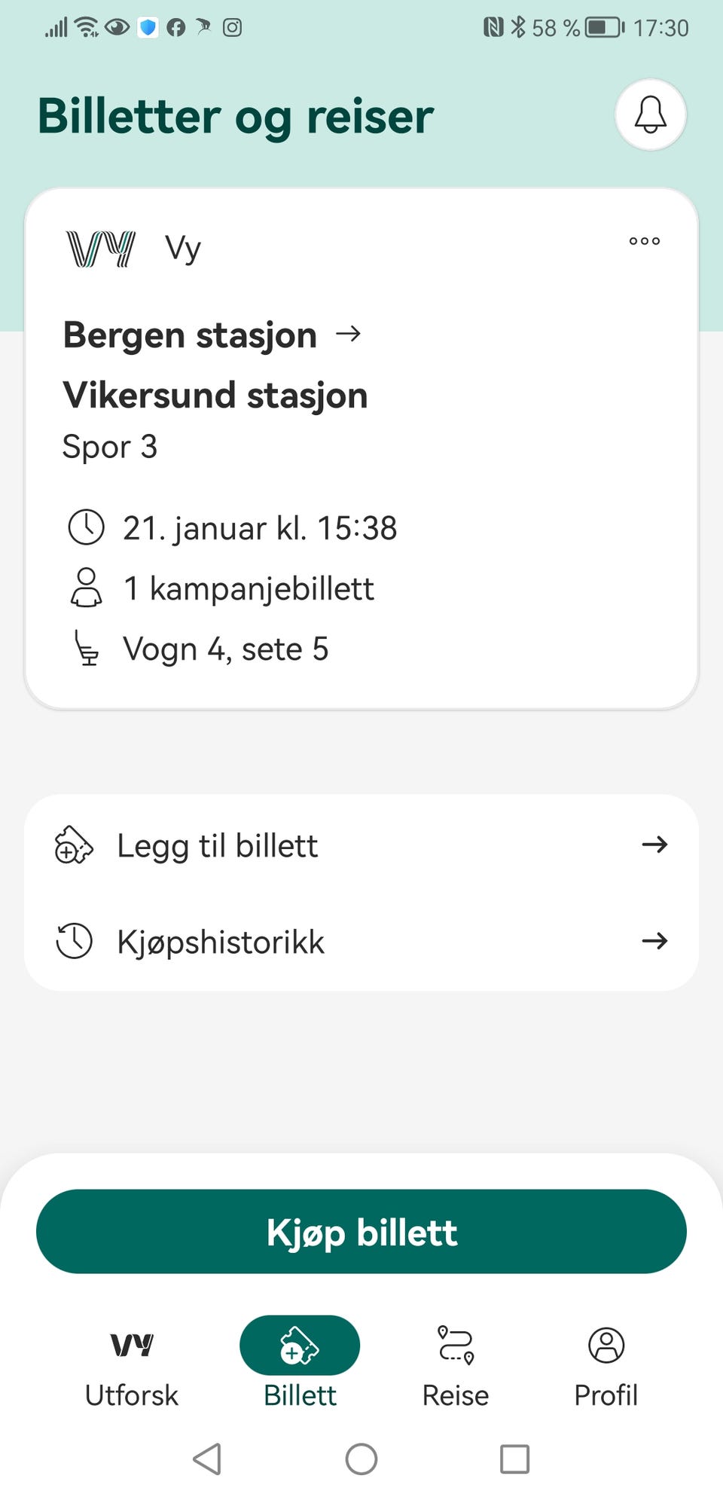This screenshot has width=723, height=1500.
Task: Select the Billett tab
Action: point(300,1365)
